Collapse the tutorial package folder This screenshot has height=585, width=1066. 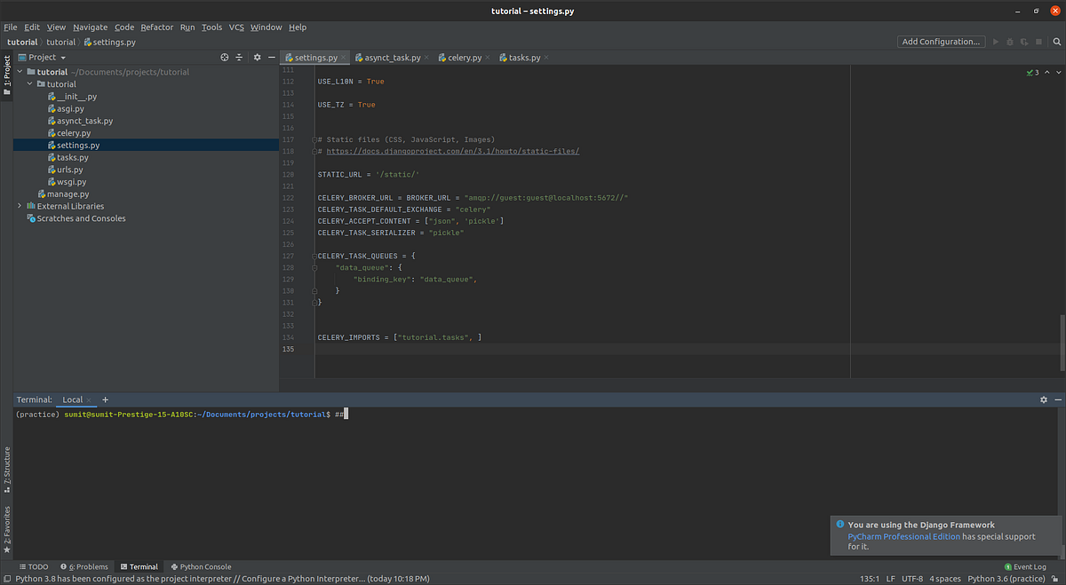point(29,83)
